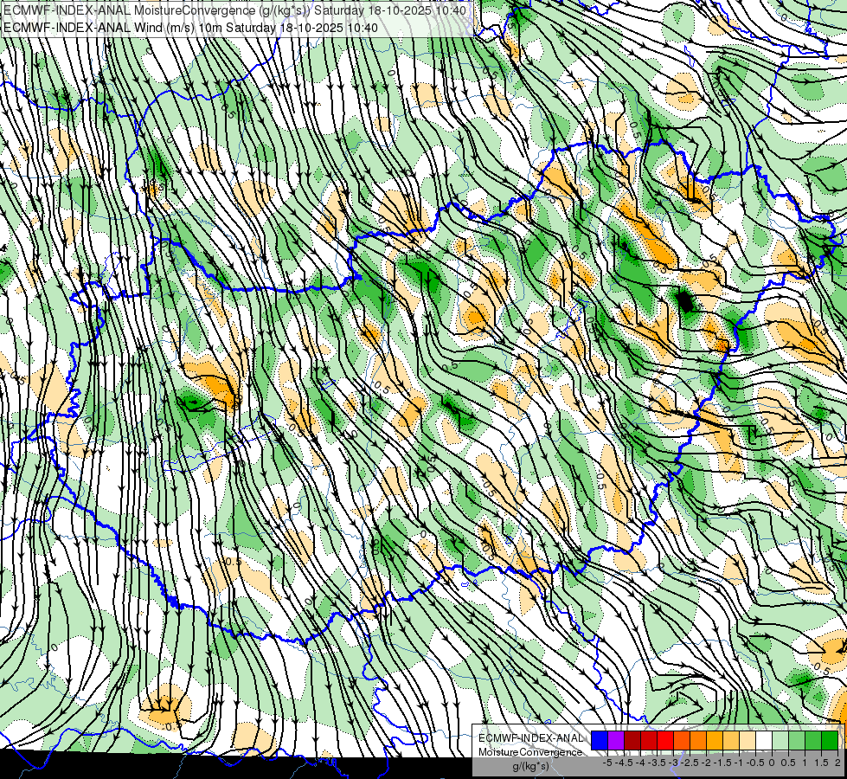The image size is (847, 779).
Task: Click the pale peach swatch ending at -0.5
Action: point(748,740)
